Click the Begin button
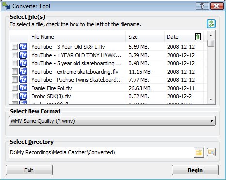Image resolution: width=226 pixels, height=180 pixels. coord(195,170)
